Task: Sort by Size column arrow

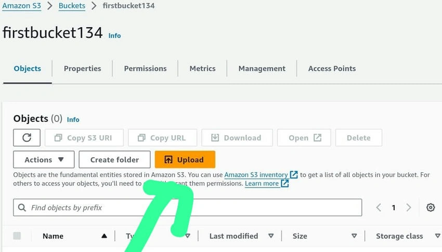Action: coord(354,236)
